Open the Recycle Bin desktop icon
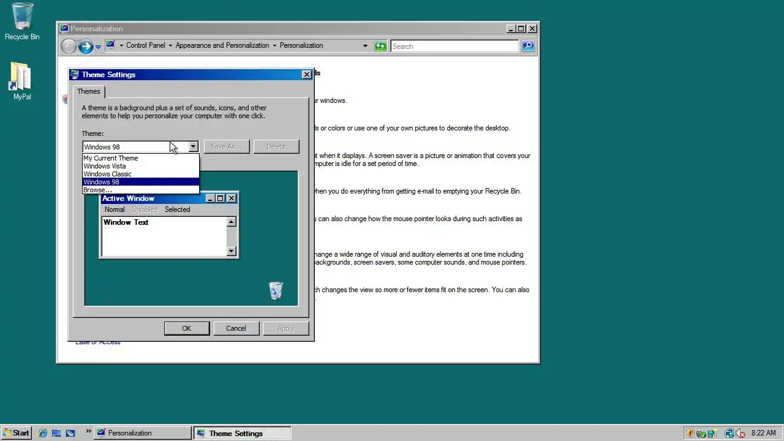The image size is (784, 441). pyautogui.click(x=22, y=21)
